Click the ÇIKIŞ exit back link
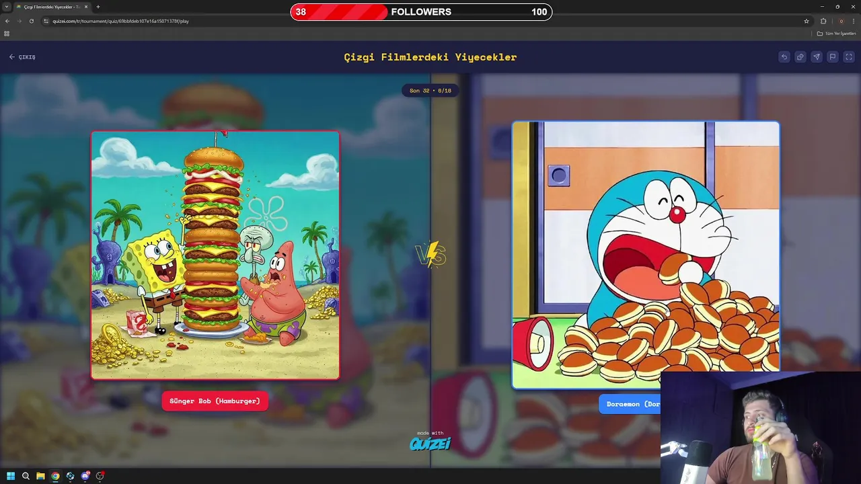 click(x=22, y=57)
